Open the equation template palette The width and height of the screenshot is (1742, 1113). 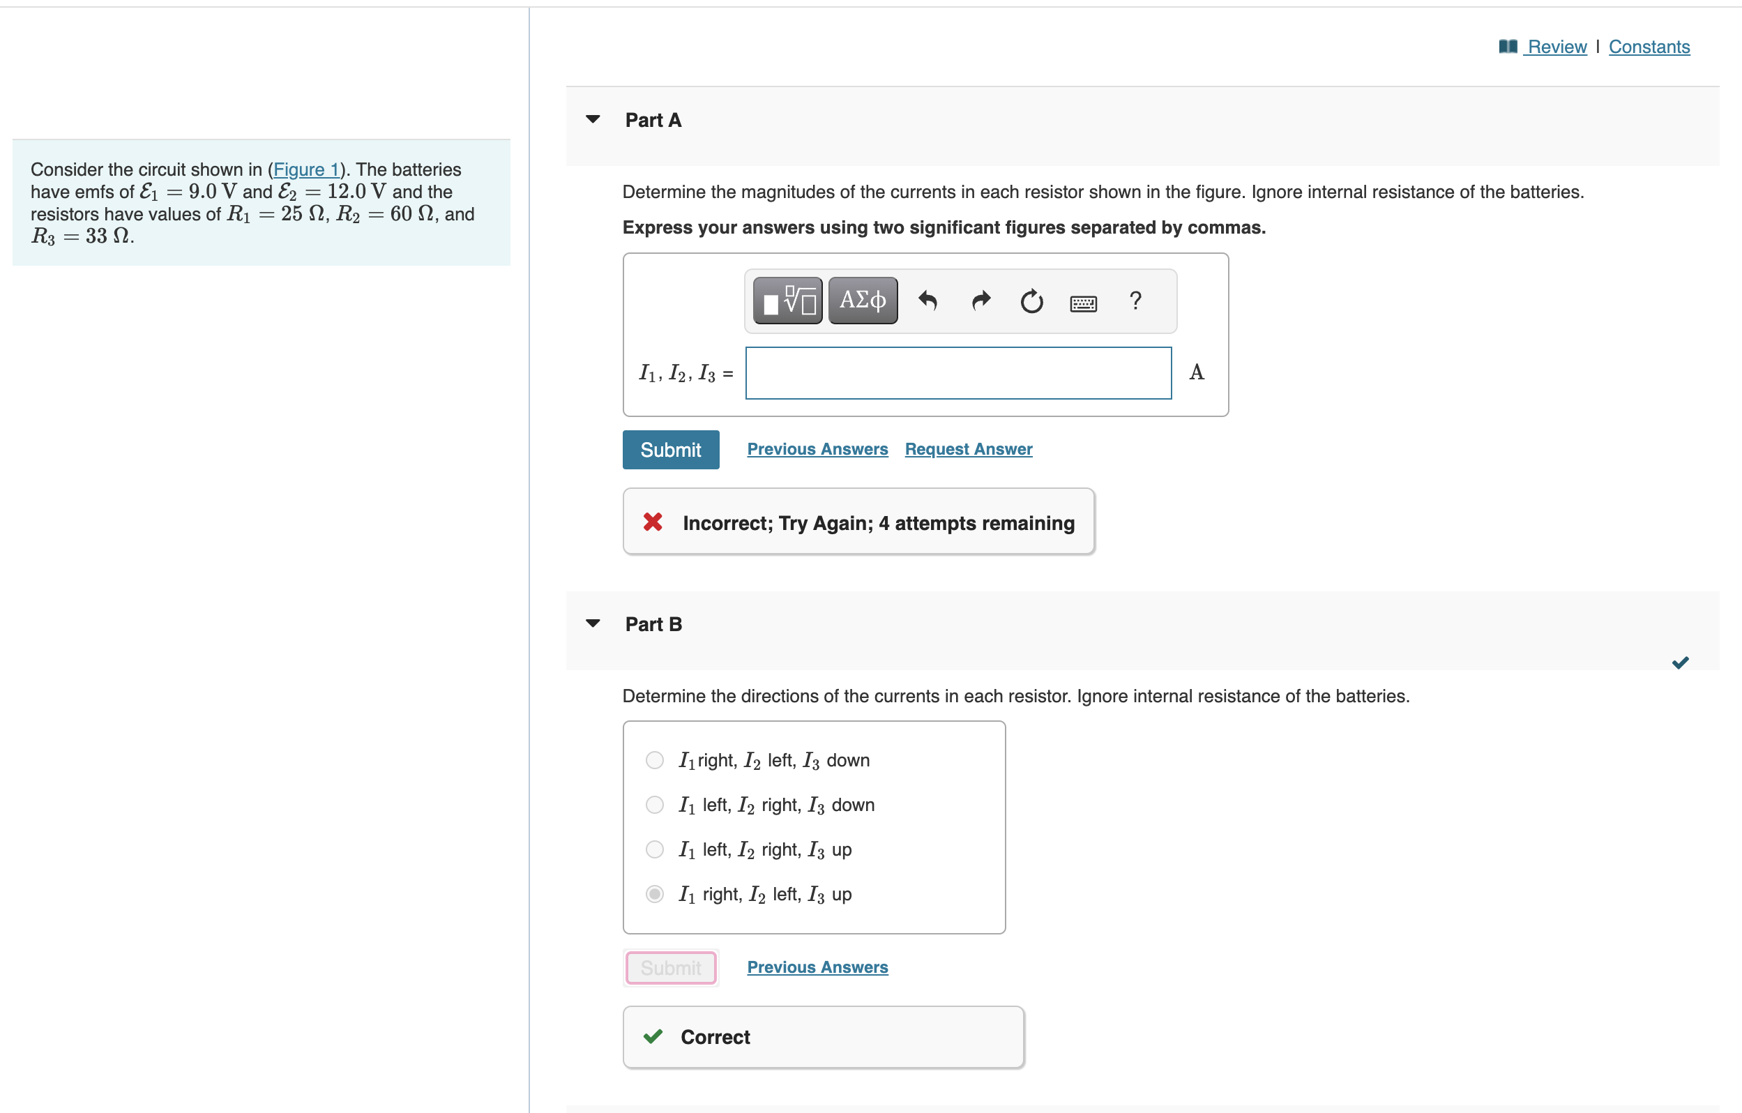click(x=787, y=300)
